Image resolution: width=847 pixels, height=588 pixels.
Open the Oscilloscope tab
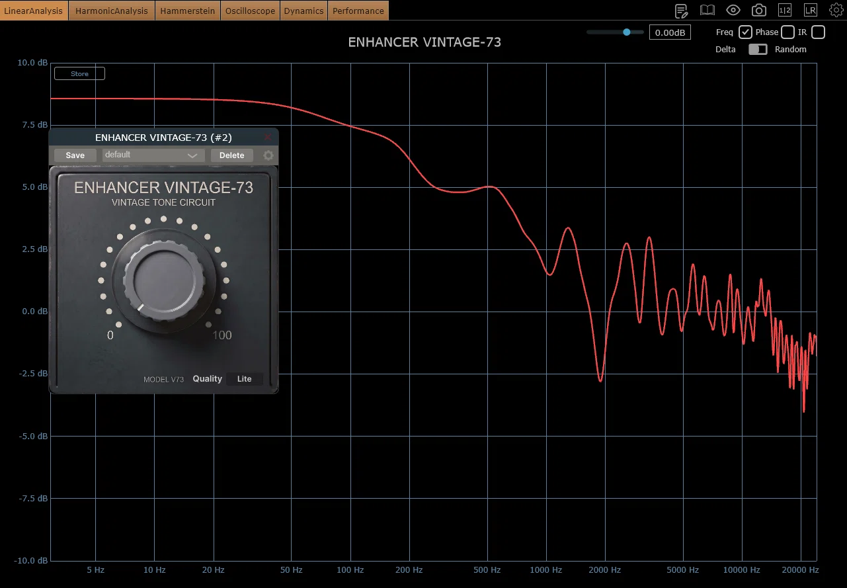point(250,11)
